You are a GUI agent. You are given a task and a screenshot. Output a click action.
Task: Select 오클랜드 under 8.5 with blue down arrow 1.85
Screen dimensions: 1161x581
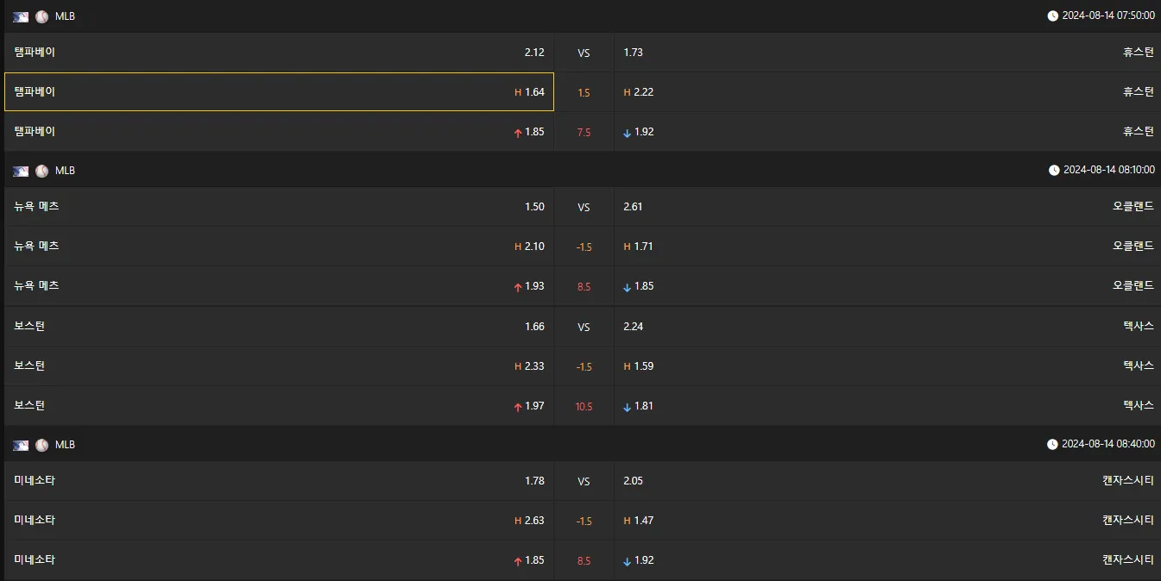click(887, 285)
